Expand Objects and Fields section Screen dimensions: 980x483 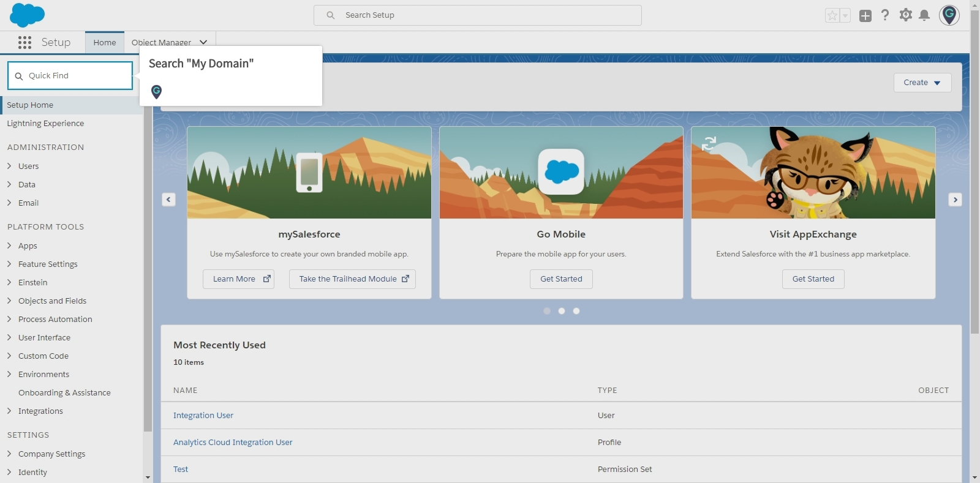(9, 301)
